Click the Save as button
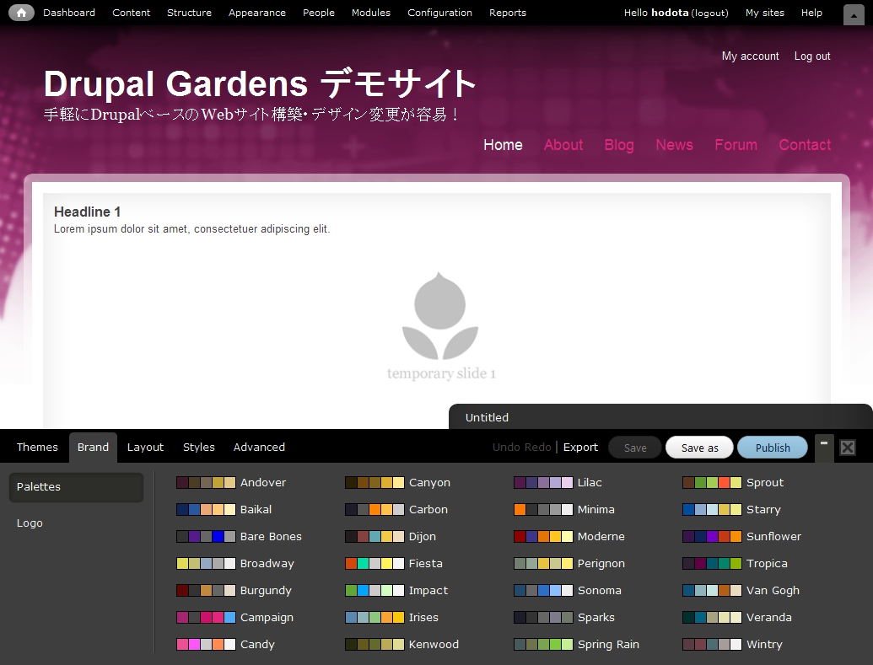Image resolution: width=873 pixels, height=665 pixels. [699, 448]
